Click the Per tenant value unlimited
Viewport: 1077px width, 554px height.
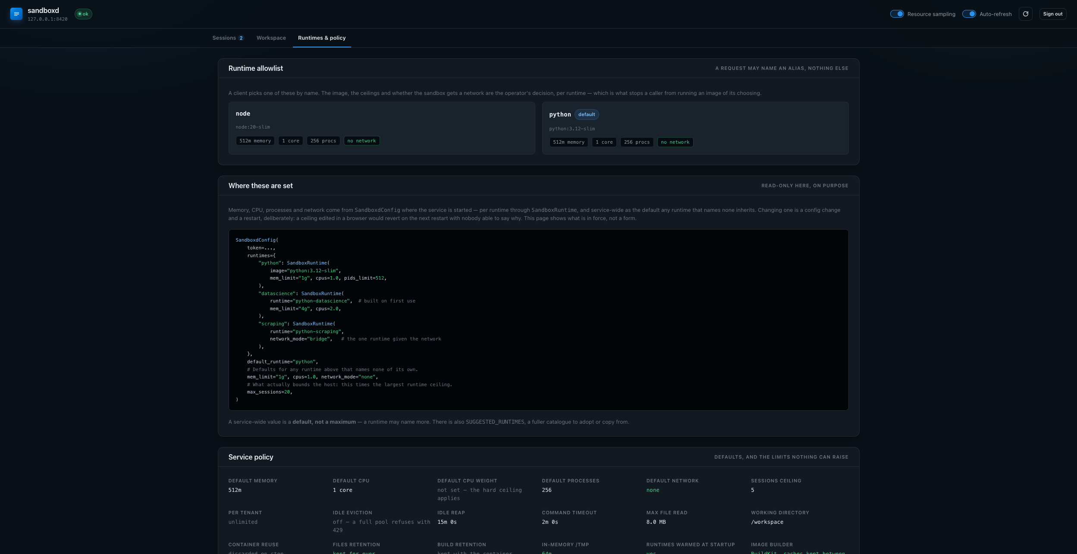click(243, 522)
